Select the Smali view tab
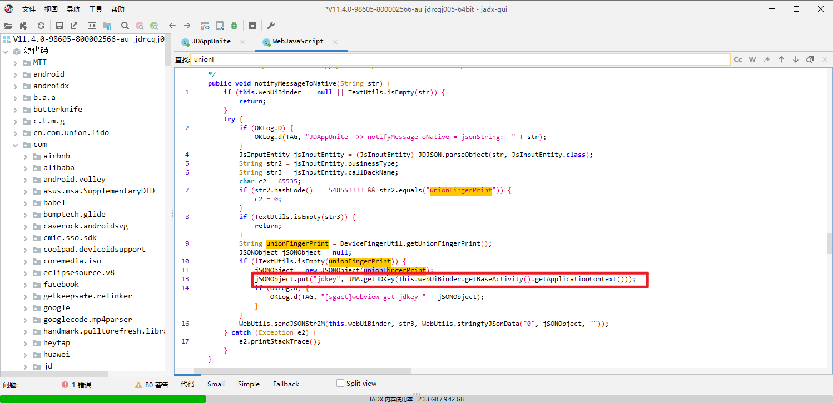 [x=216, y=384]
